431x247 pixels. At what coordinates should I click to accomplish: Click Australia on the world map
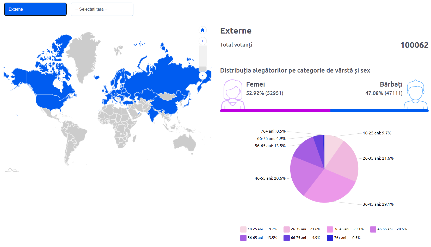point(184,142)
